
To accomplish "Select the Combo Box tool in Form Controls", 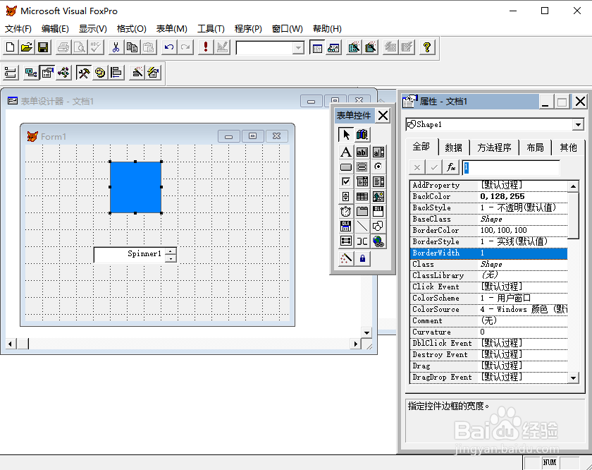I will pos(362,181).
